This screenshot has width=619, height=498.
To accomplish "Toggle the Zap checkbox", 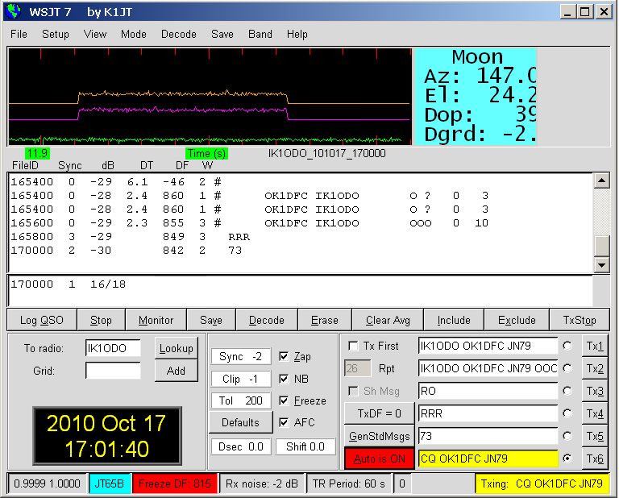I will [284, 356].
